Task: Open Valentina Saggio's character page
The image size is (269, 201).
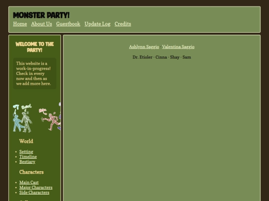Action: [x=178, y=47]
